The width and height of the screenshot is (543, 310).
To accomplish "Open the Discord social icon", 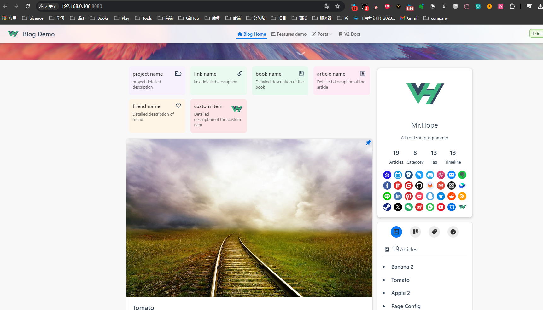I will (430, 175).
